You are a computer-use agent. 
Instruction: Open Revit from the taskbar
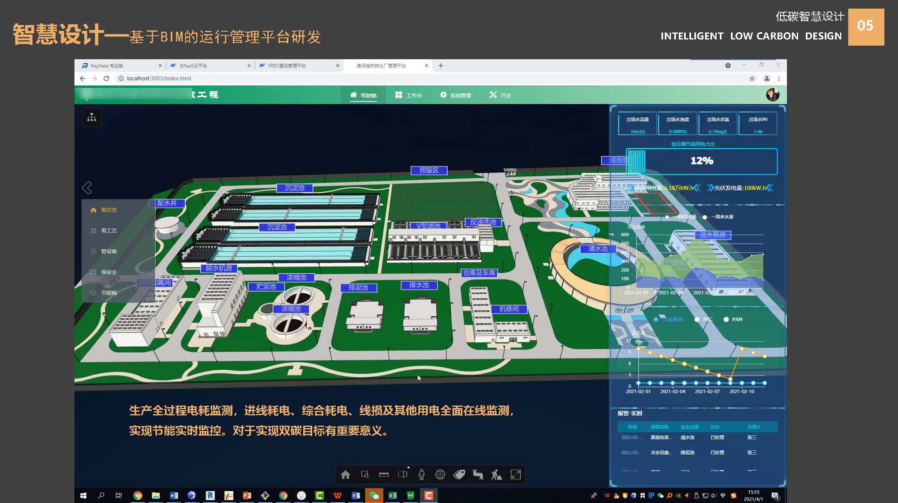point(210,496)
